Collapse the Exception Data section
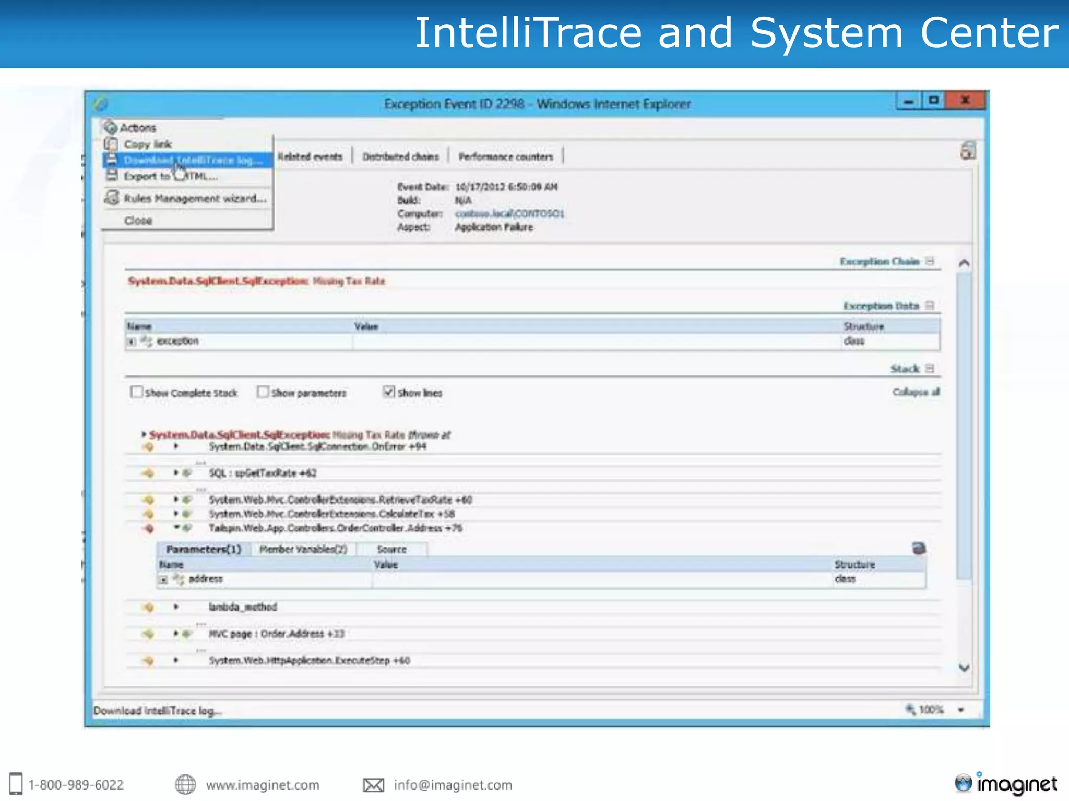 point(930,305)
